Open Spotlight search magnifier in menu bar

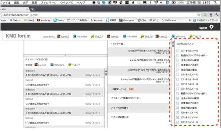pyautogui.click(x=215, y=2)
